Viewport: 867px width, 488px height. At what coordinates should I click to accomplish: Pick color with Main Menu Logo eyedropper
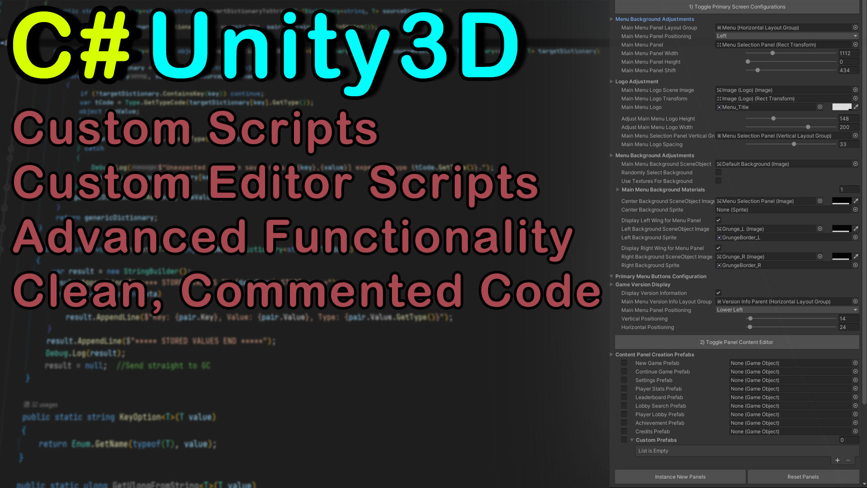pos(856,107)
